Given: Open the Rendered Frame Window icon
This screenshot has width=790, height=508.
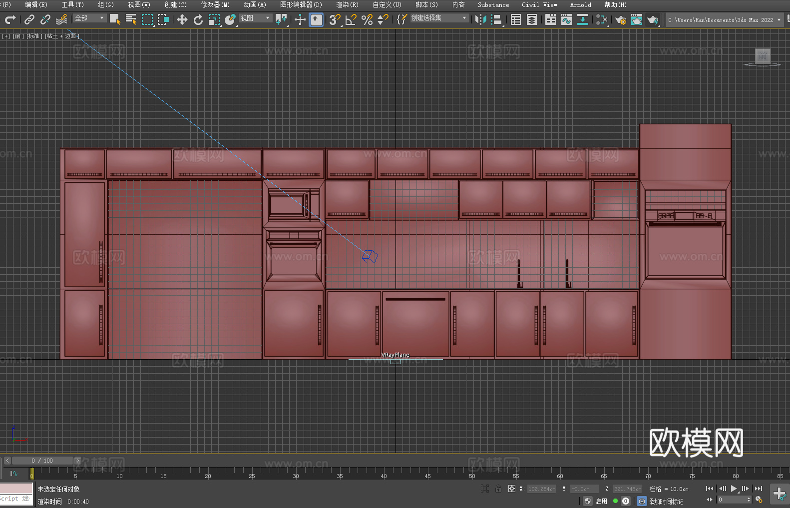Looking at the screenshot, I should pyautogui.click(x=637, y=19).
